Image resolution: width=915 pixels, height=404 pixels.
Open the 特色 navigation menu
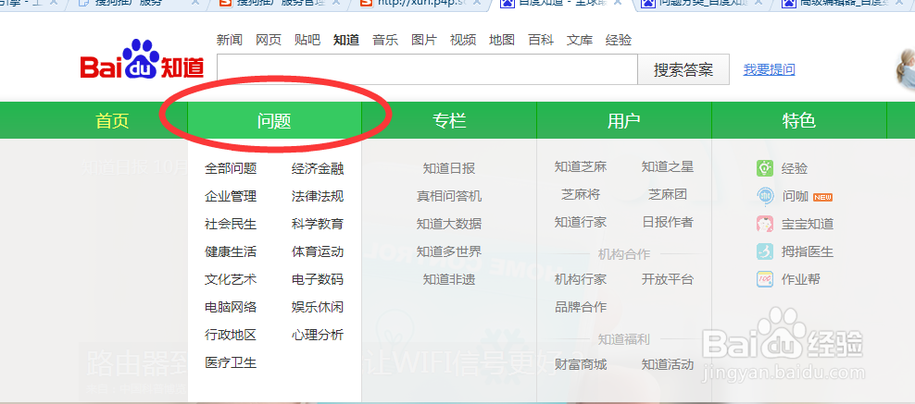click(x=799, y=120)
